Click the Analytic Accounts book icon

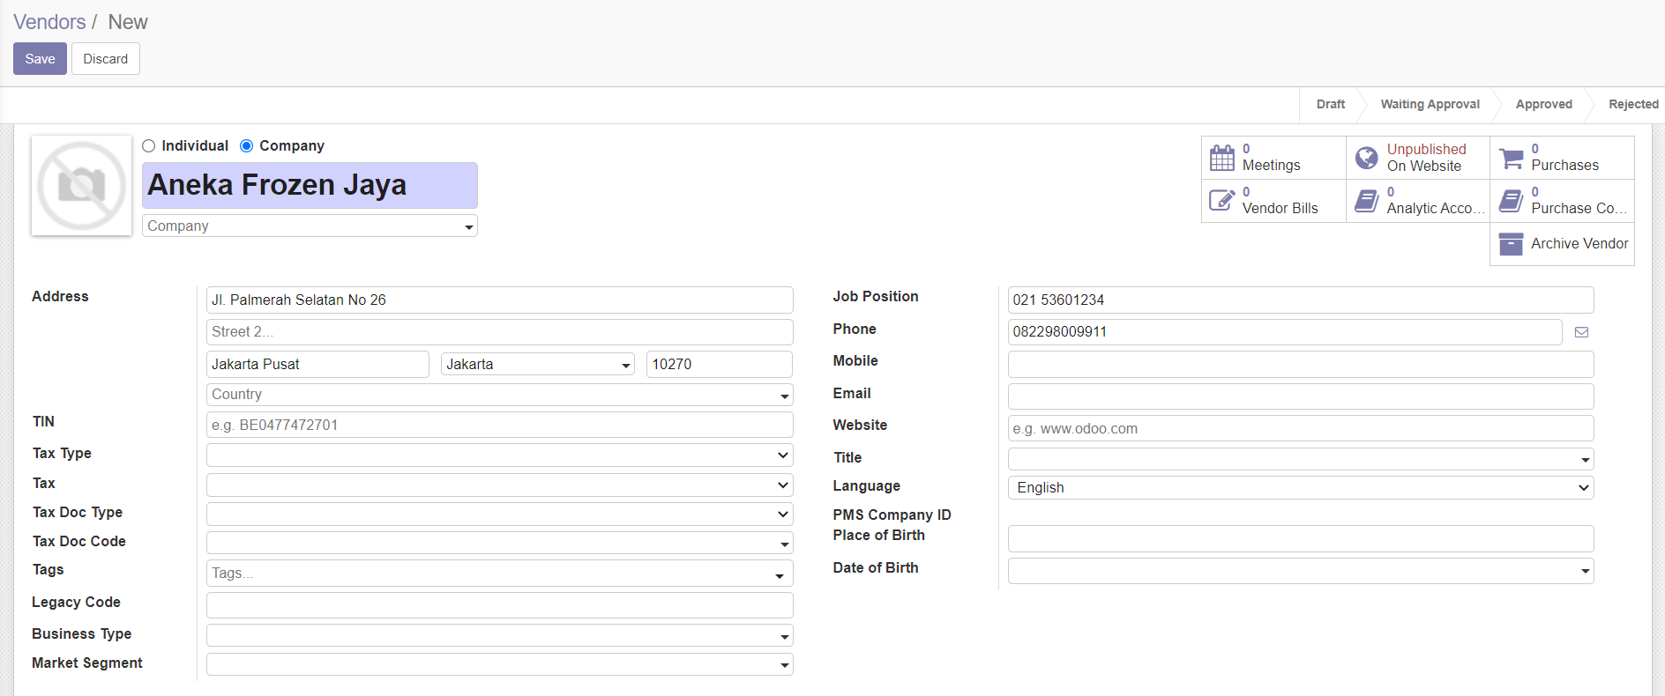coord(1366,201)
